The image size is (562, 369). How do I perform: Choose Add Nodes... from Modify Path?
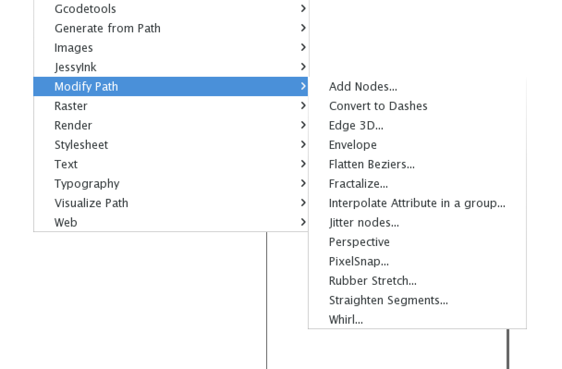point(363,86)
